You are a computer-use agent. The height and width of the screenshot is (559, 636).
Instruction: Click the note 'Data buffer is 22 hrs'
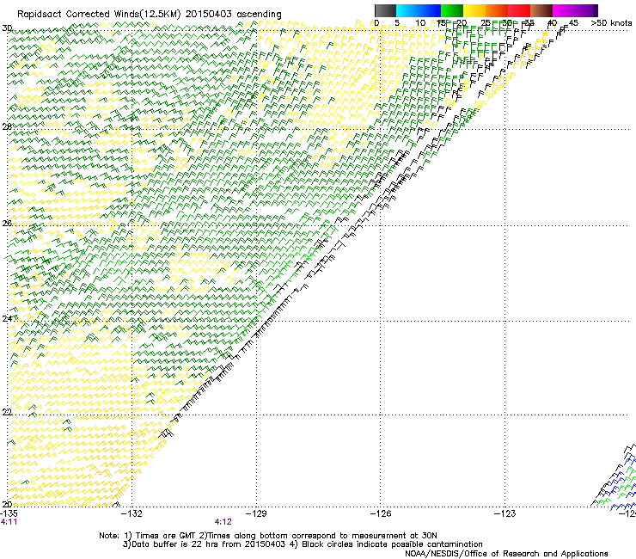point(175,544)
